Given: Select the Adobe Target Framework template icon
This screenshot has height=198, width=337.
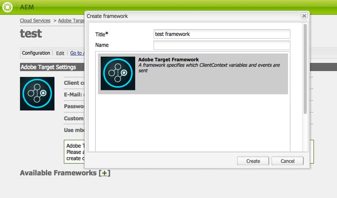Looking at the screenshot, I should 118,73.
